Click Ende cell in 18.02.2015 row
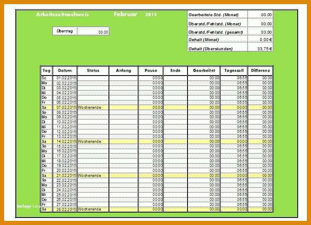This screenshot has width=311, height=225. click(175, 161)
